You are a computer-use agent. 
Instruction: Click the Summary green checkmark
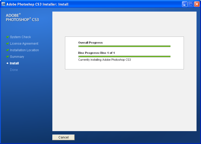[7, 56]
